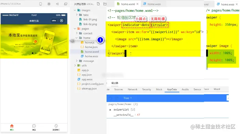Image resolution: width=240 pixels, height=134 pixels.
Task: Open home.json file in tree
Action: pyautogui.click(x=91, y=47)
